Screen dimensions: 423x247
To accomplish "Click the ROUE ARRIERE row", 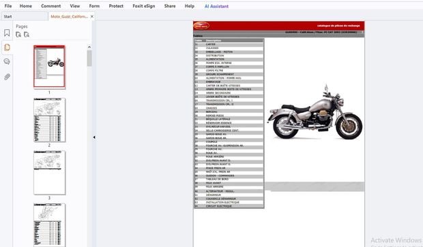I will click(229, 157).
